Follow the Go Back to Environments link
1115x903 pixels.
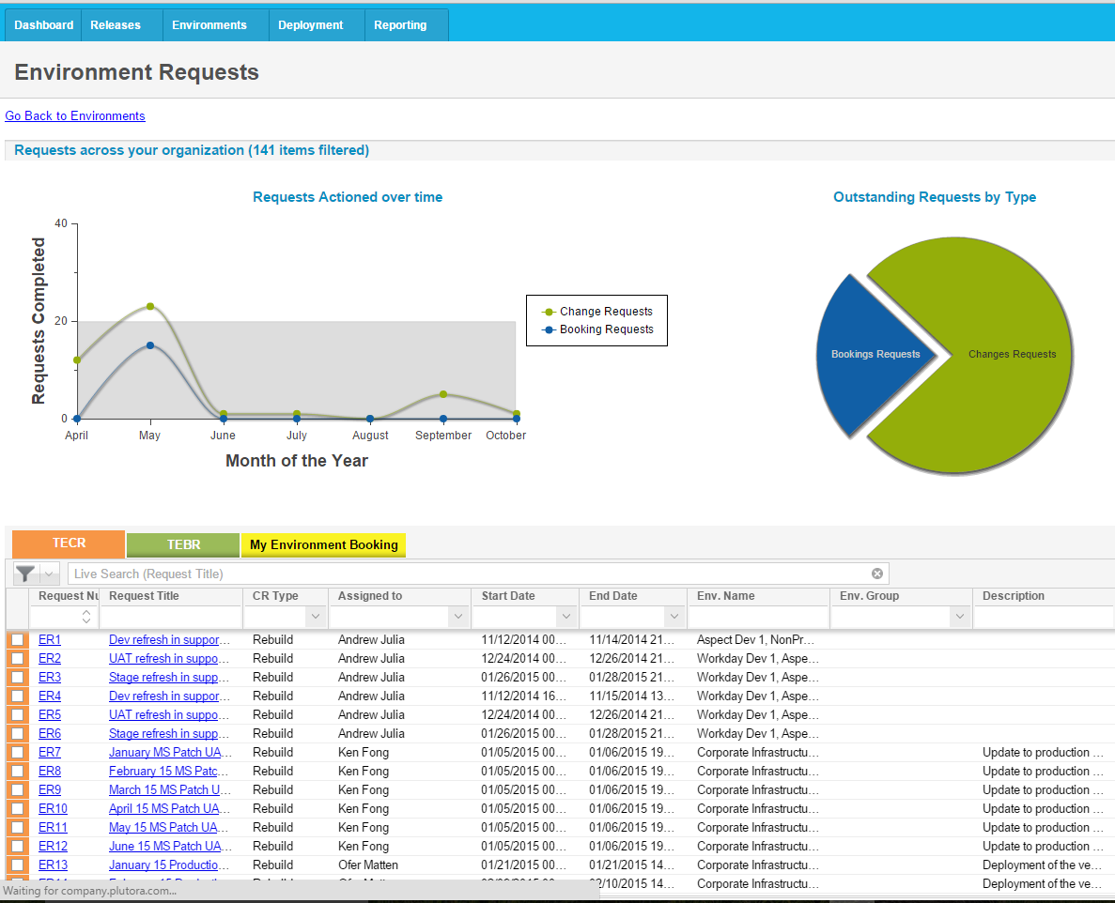click(x=74, y=115)
